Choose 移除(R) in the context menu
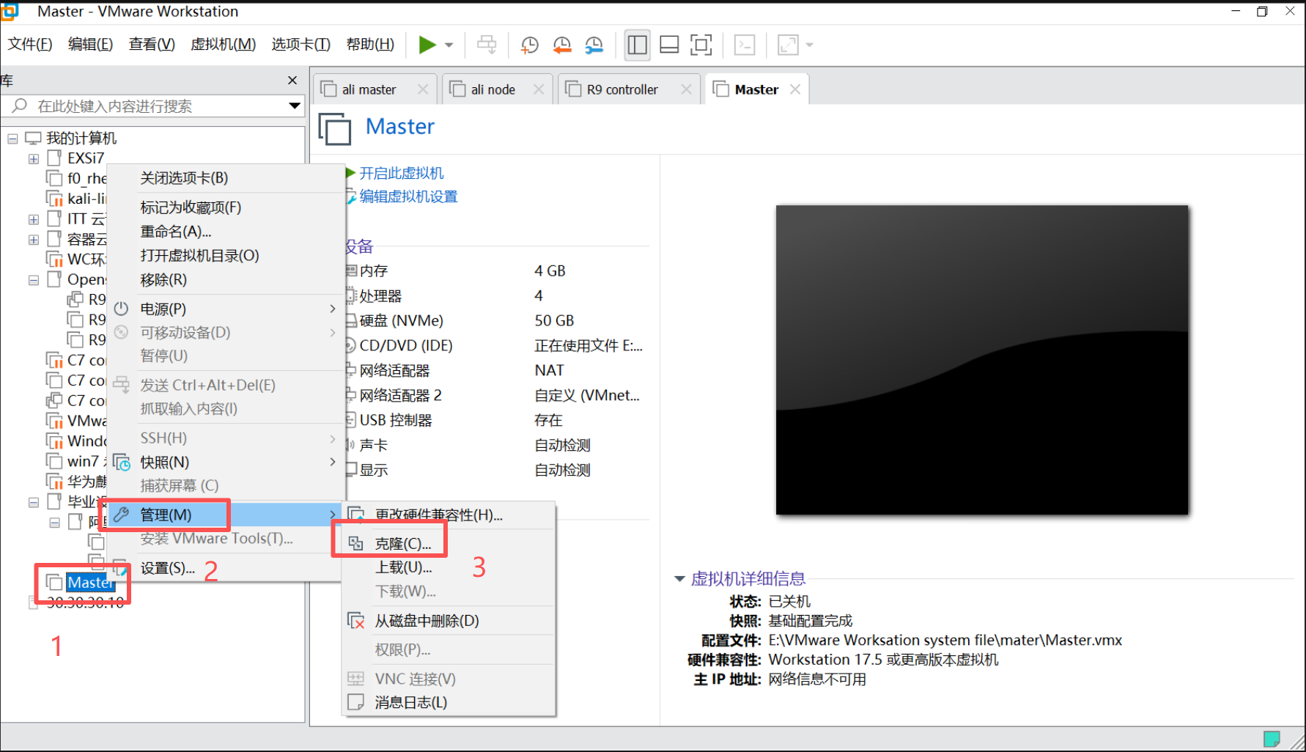1306x752 pixels. coord(226,280)
